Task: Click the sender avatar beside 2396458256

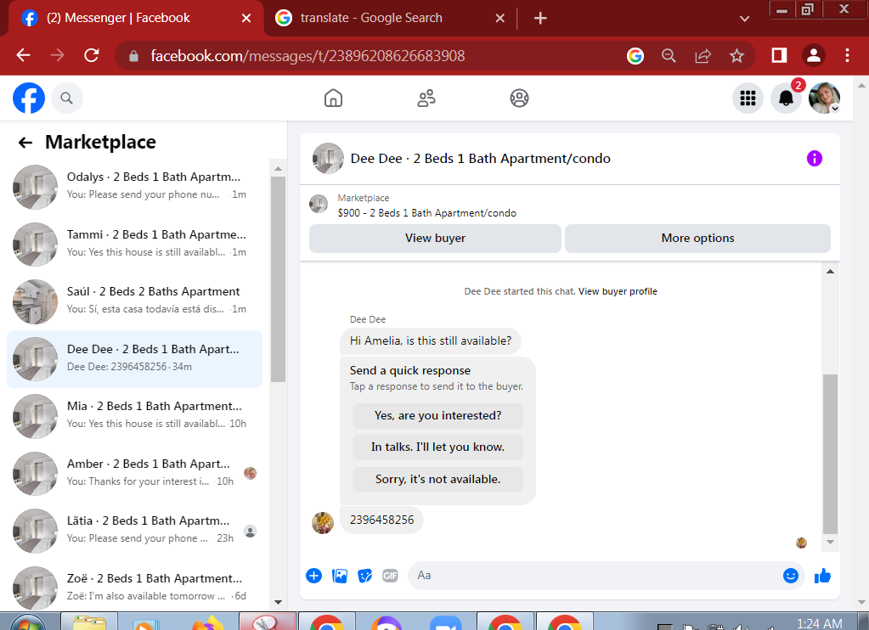Action: coord(323,523)
